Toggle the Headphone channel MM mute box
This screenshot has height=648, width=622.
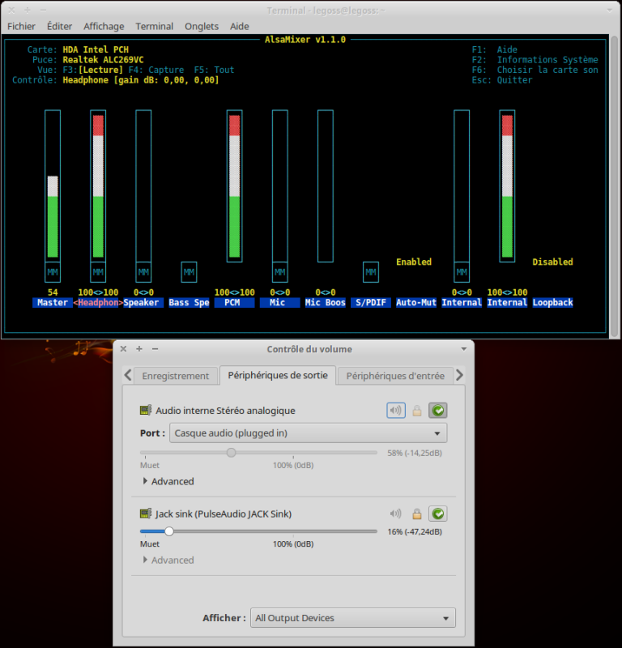click(98, 272)
